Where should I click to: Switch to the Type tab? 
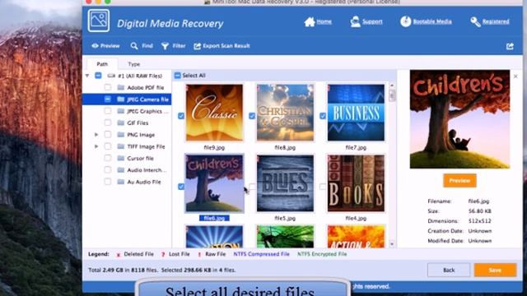[x=133, y=64]
